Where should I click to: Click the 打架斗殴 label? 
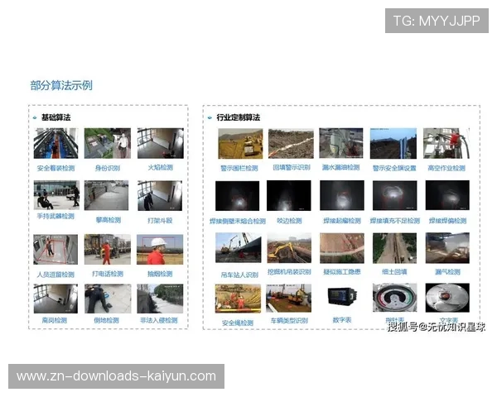(160, 220)
